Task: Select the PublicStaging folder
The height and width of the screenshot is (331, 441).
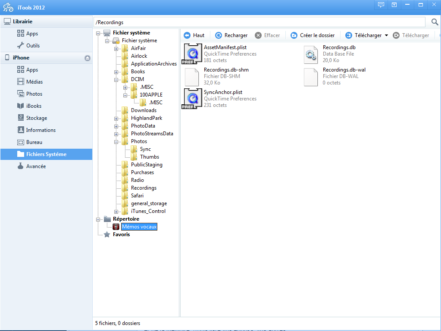Action: (147, 165)
